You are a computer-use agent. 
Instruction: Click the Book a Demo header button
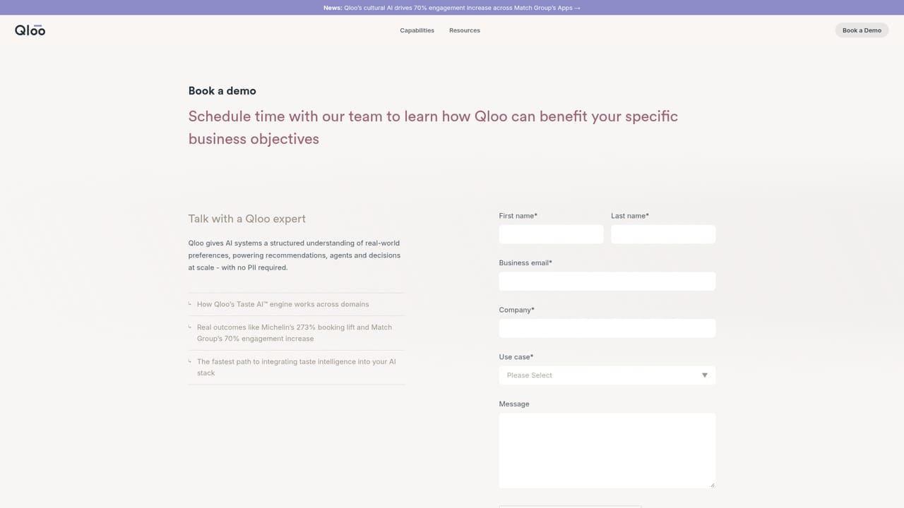pyautogui.click(x=862, y=30)
